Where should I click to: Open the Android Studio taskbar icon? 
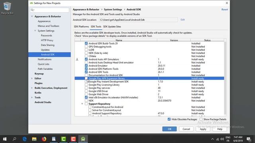83,139
